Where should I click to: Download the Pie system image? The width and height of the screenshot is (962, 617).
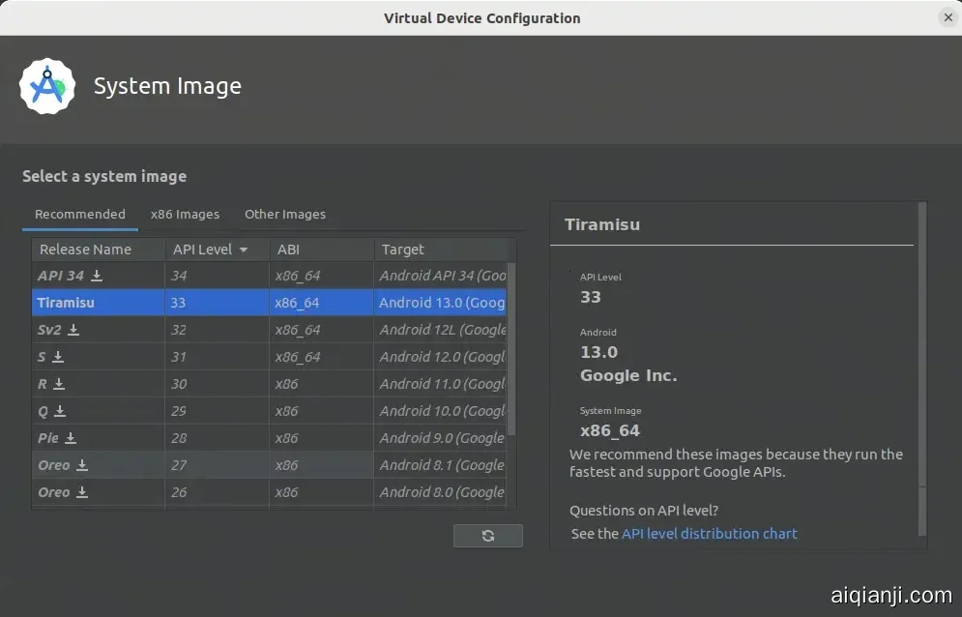tap(71, 439)
